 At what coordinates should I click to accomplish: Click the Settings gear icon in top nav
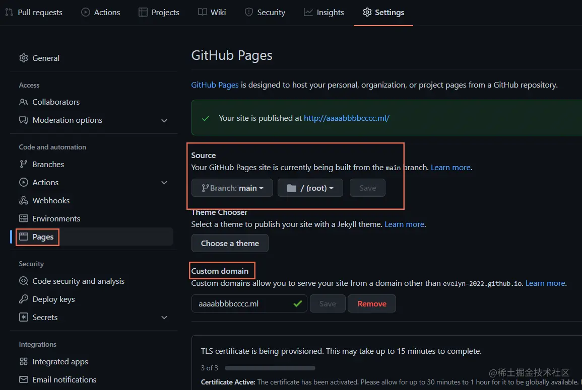(x=367, y=12)
